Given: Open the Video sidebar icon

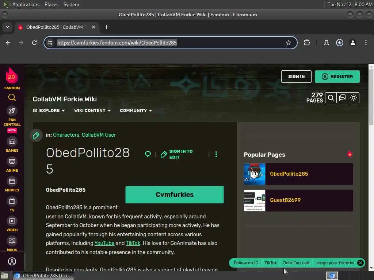Looking at the screenshot, I should (x=12, y=221).
